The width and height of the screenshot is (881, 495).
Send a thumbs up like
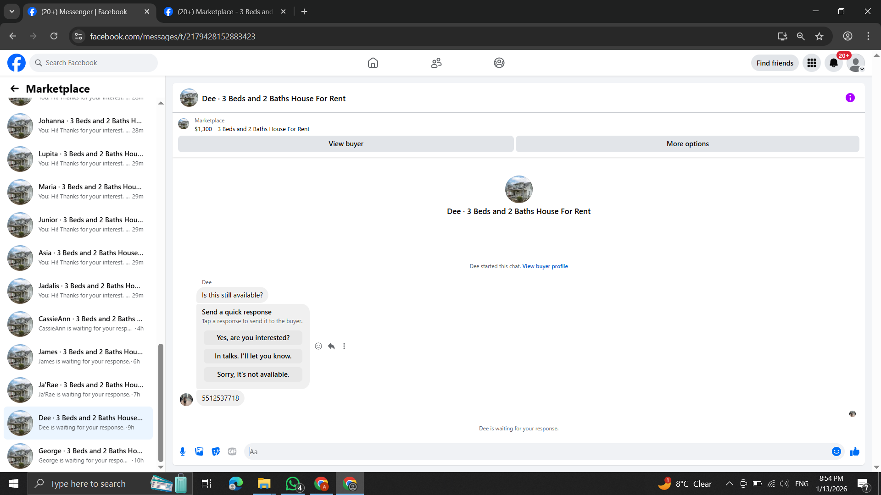[x=854, y=451]
